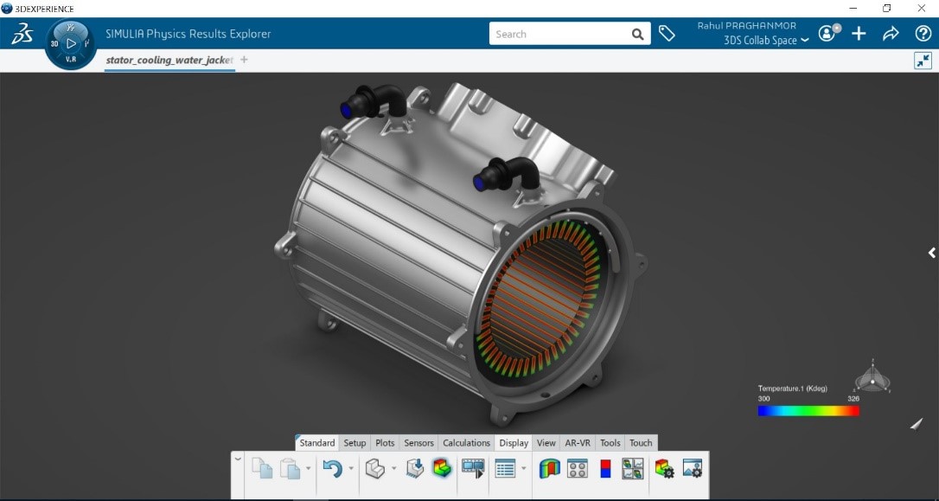Click the Undo arrow icon
This screenshot has height=501, width=939.
pos(332,468)
